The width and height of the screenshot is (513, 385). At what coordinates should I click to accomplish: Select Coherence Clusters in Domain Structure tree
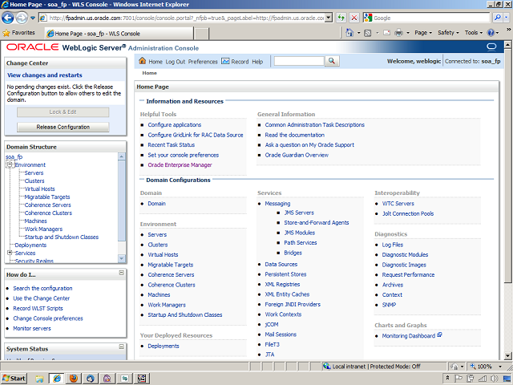click(x=48, y=213)
